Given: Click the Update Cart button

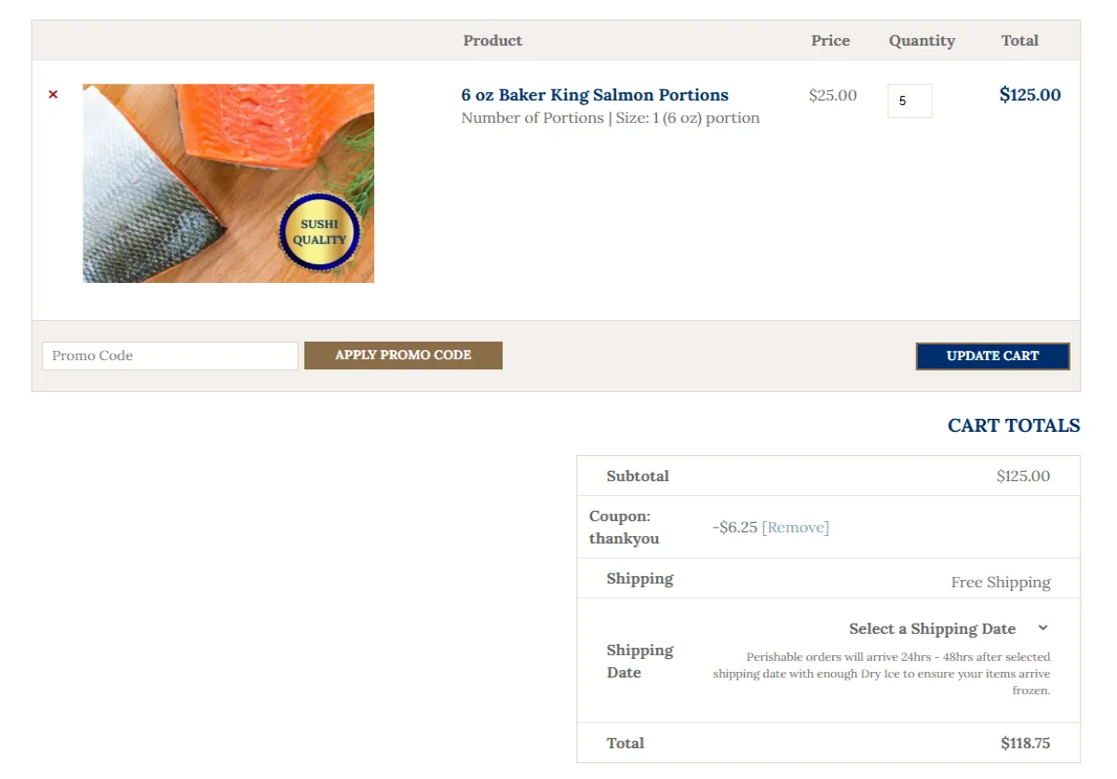Looking at the screenshot, I should tap(992, 356).
